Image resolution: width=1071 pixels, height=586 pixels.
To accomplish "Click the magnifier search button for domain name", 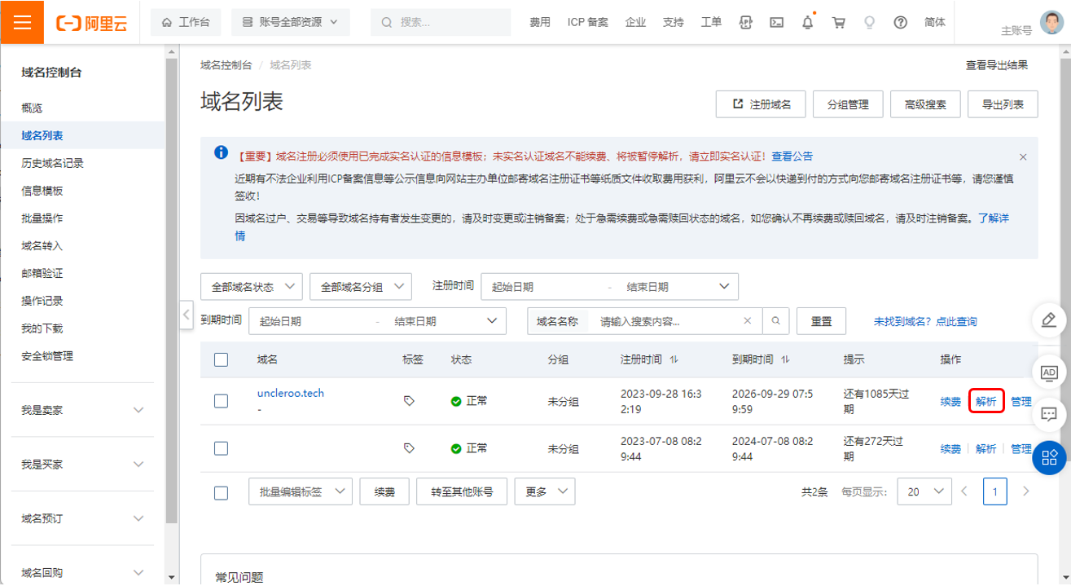I will [x=776, y=321].
